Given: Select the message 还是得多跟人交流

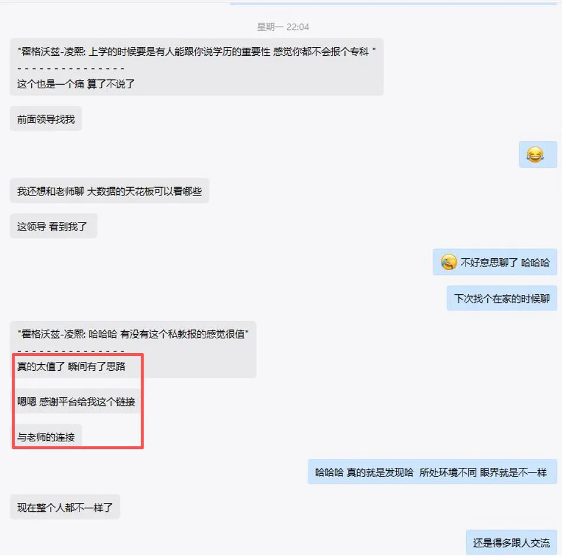Looking at the screenshot, I should pos(511,543).
